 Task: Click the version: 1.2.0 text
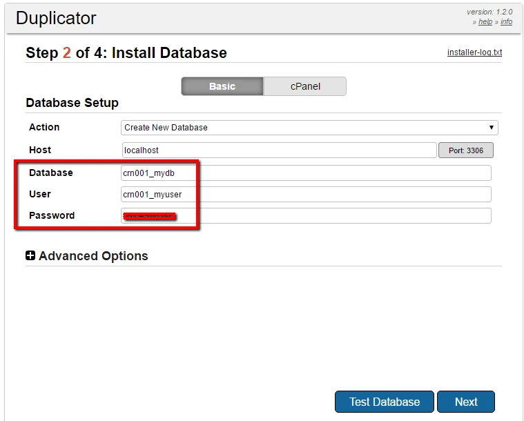[489, 12]
